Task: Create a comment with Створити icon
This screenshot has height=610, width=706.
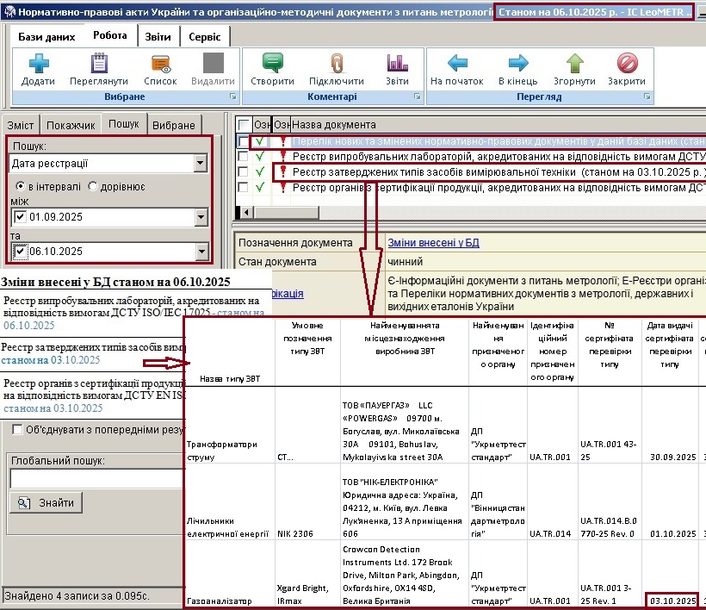Action: [x=273, y=65]
